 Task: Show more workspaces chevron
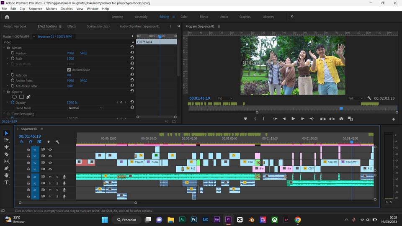(292, 16)
